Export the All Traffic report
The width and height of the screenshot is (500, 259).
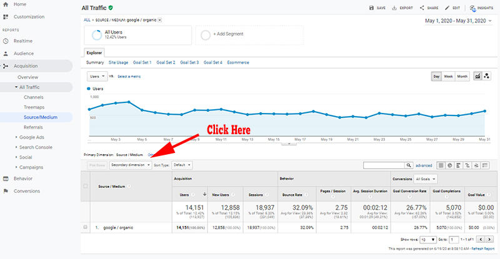[x=402, y=8]
